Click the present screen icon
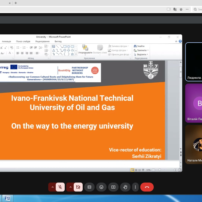 coord(113,187)
